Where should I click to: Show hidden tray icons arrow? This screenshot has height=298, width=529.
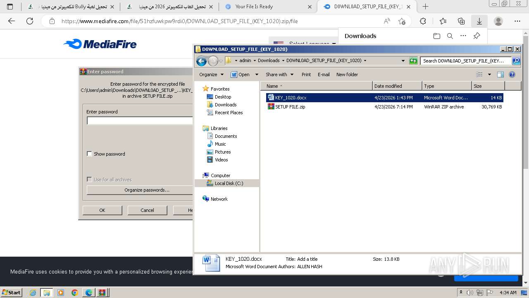[461, 293]
